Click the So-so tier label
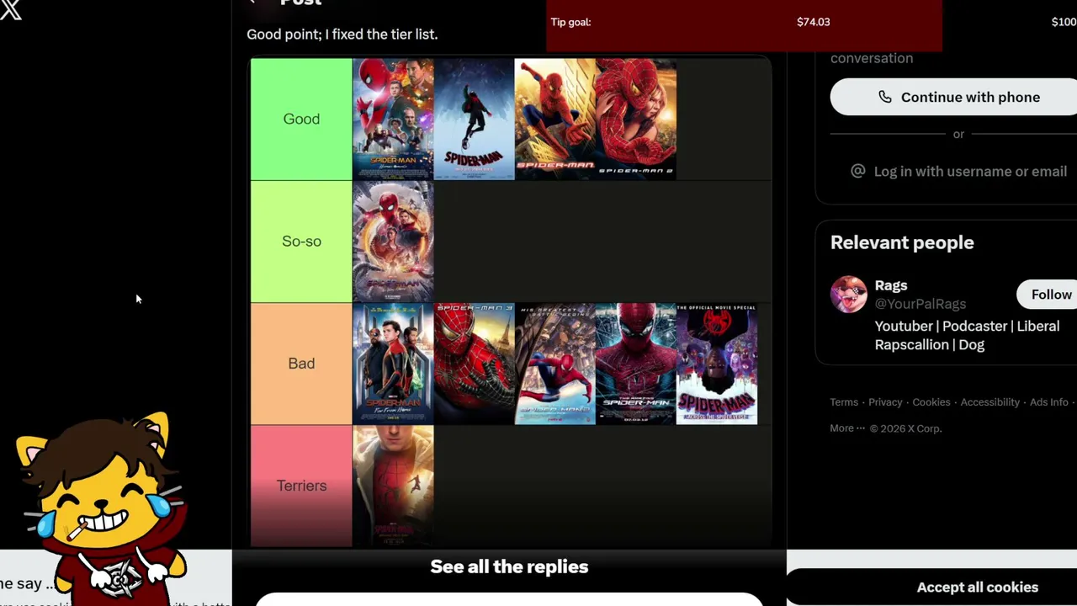This screenshot has height=606, width=1077. pyautogui.click(x=301, y=242)
